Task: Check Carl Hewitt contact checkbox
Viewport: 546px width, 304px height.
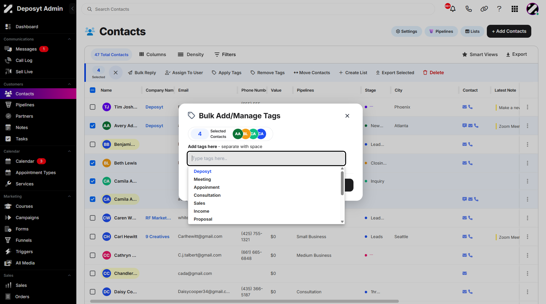Action: 93,237
